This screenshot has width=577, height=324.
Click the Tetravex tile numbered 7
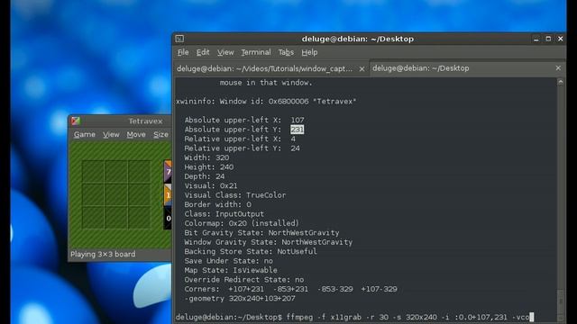(168, 172)
